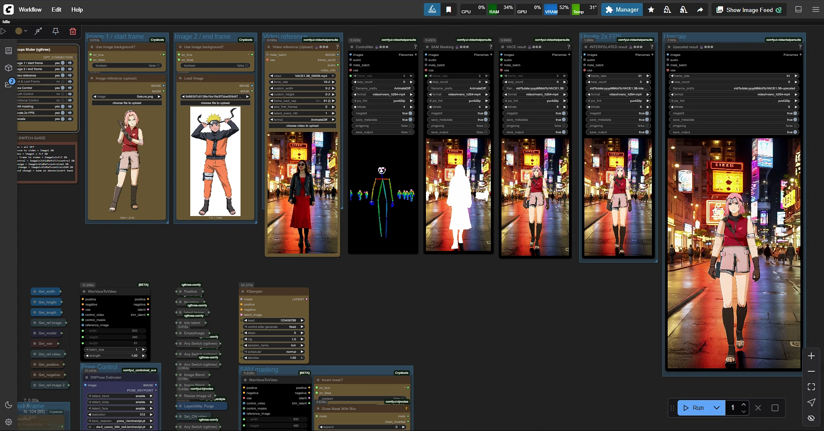Open the node library cube icon

click(9, 68)
